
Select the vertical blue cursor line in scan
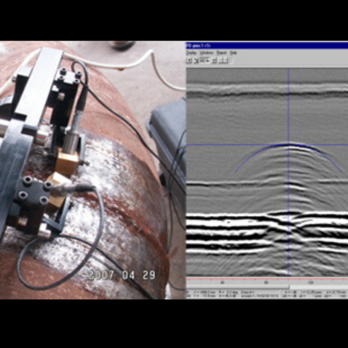[x=288, y=172]
